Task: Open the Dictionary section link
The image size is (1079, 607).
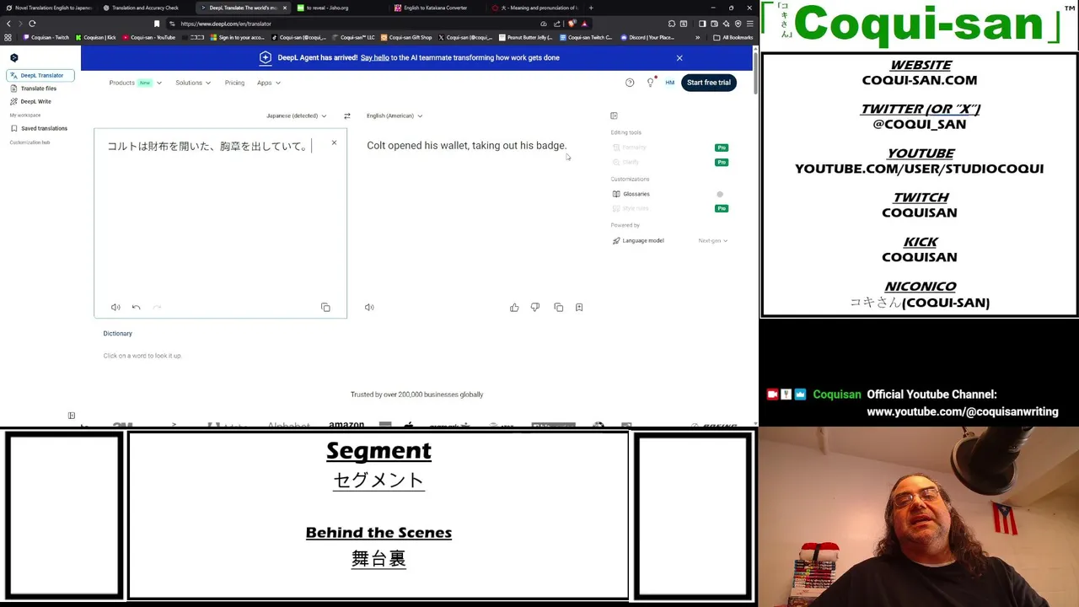Action: tap(118, 334)
